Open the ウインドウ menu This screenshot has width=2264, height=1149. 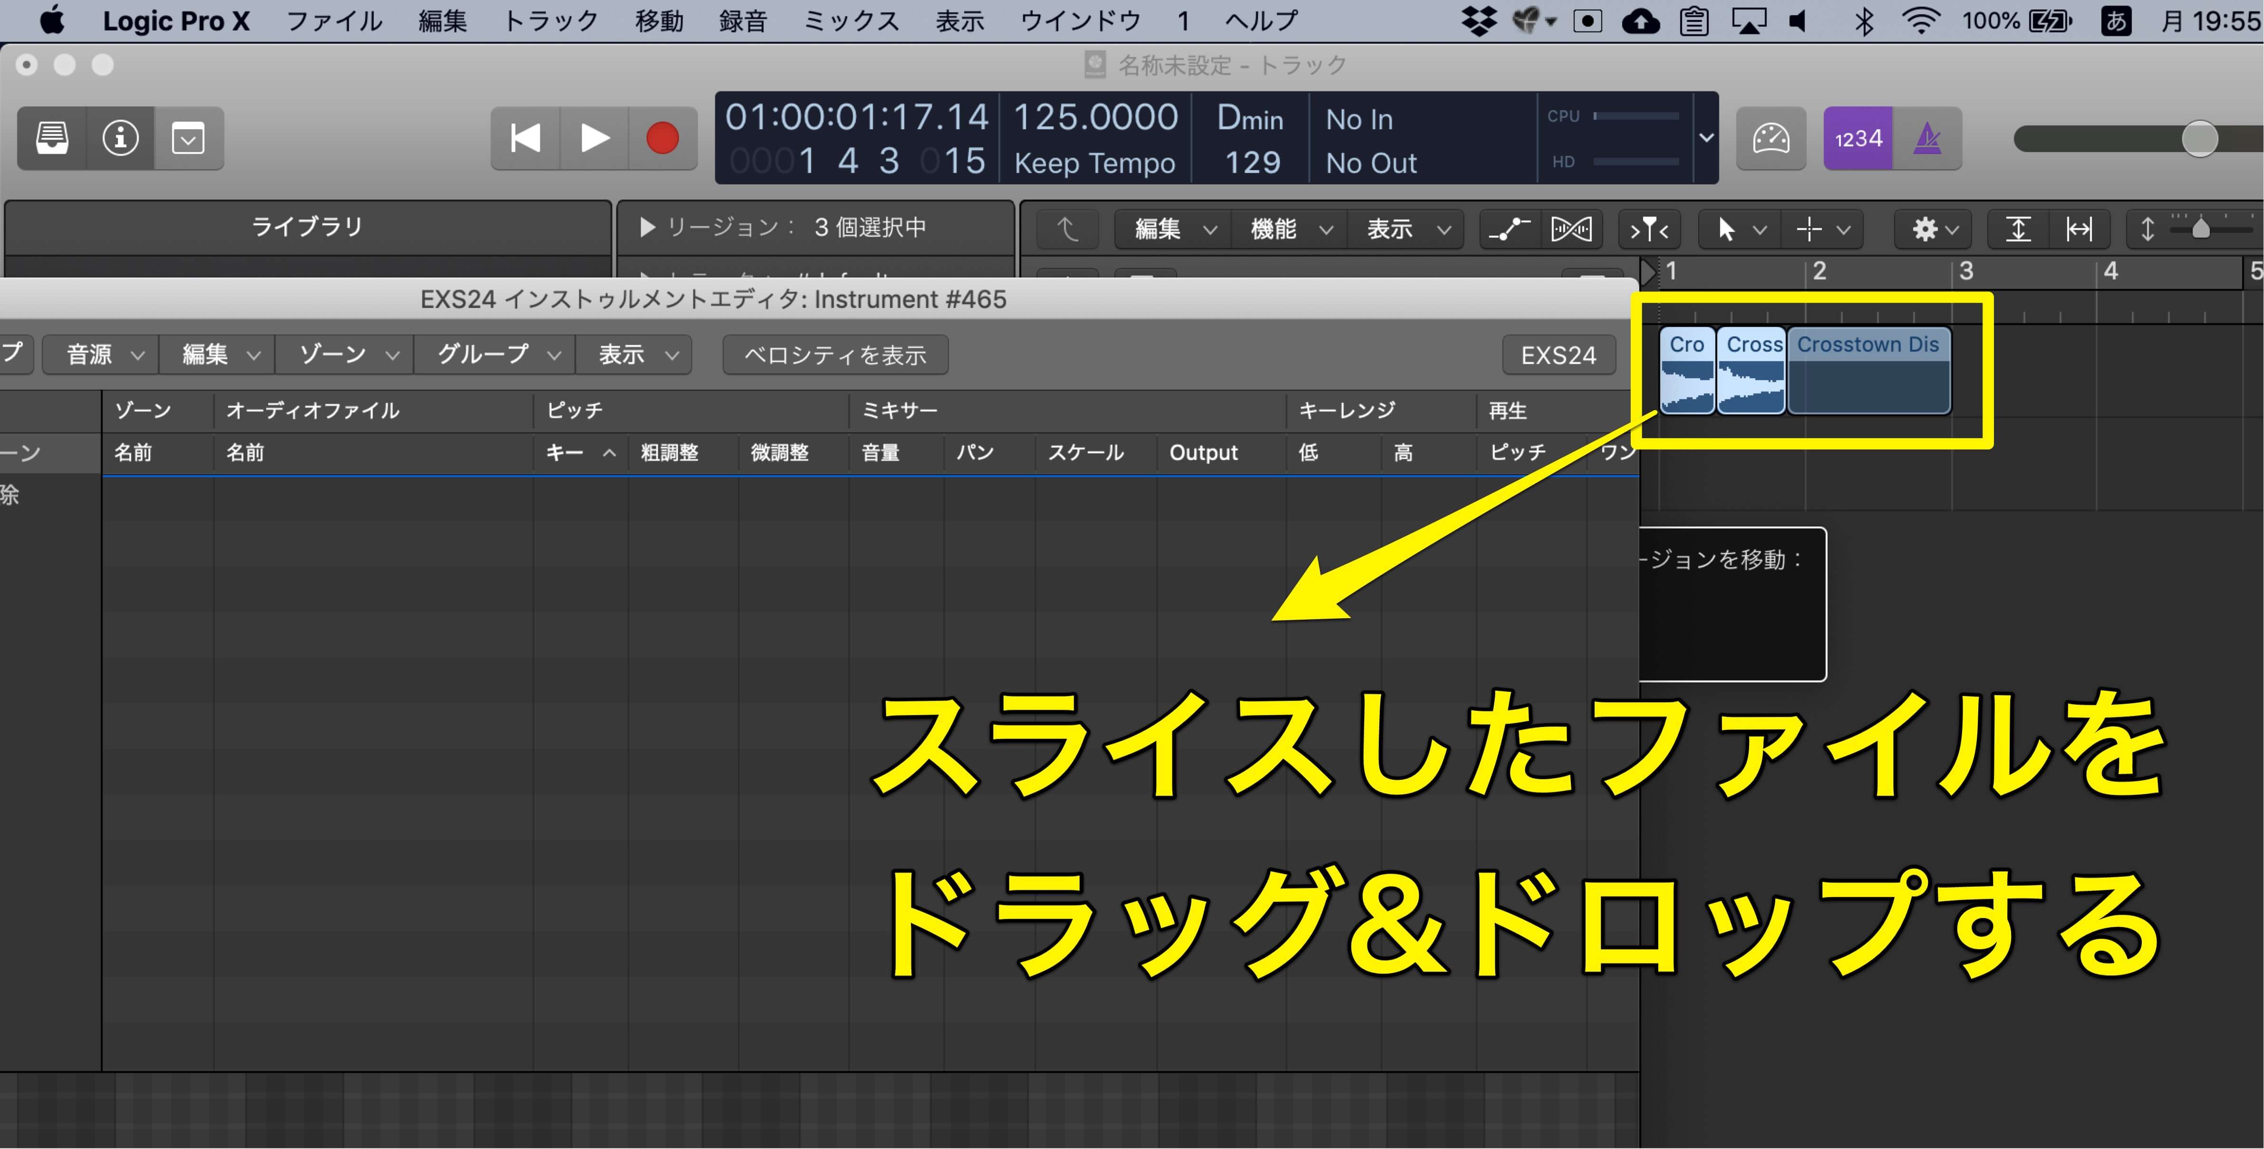1081,20
